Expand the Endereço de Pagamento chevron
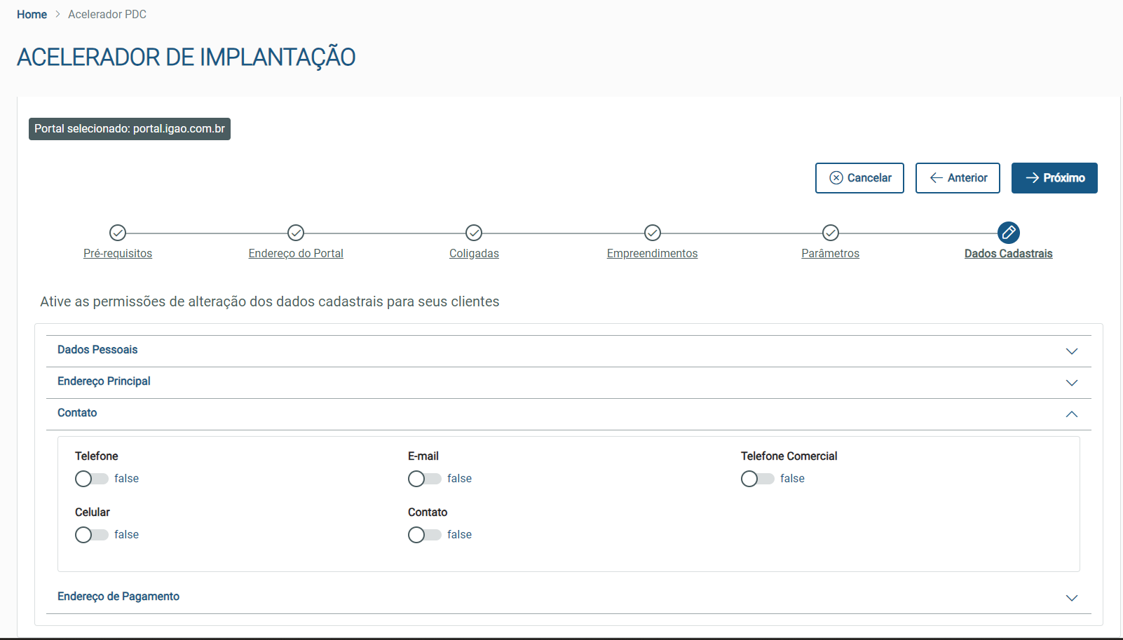 [x=1072, y=598]
